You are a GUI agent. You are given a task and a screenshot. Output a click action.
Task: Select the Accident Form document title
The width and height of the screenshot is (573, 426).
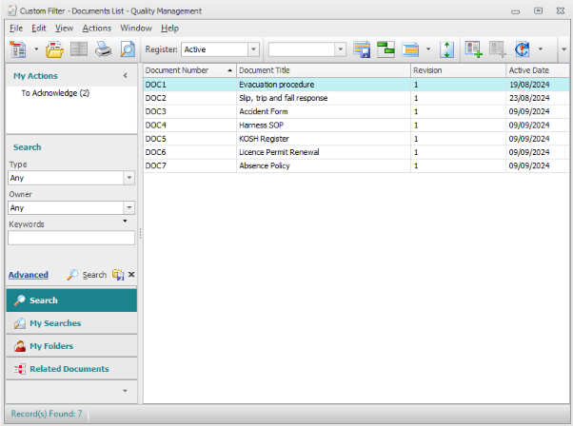click(264, 111)
